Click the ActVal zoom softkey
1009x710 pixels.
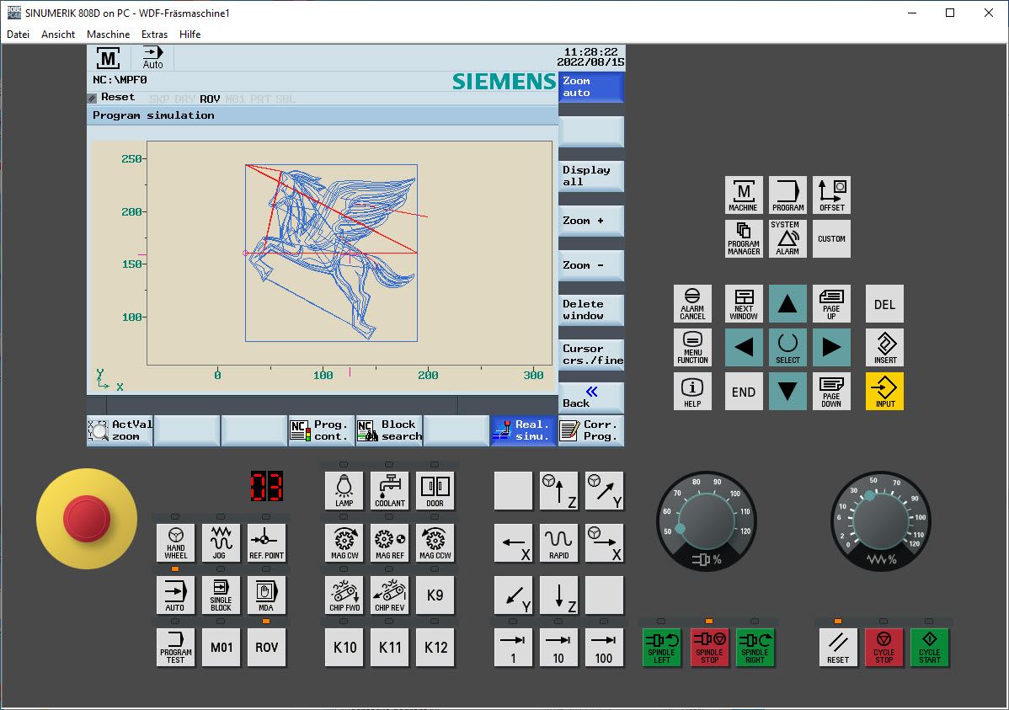[x=120, y=430]
